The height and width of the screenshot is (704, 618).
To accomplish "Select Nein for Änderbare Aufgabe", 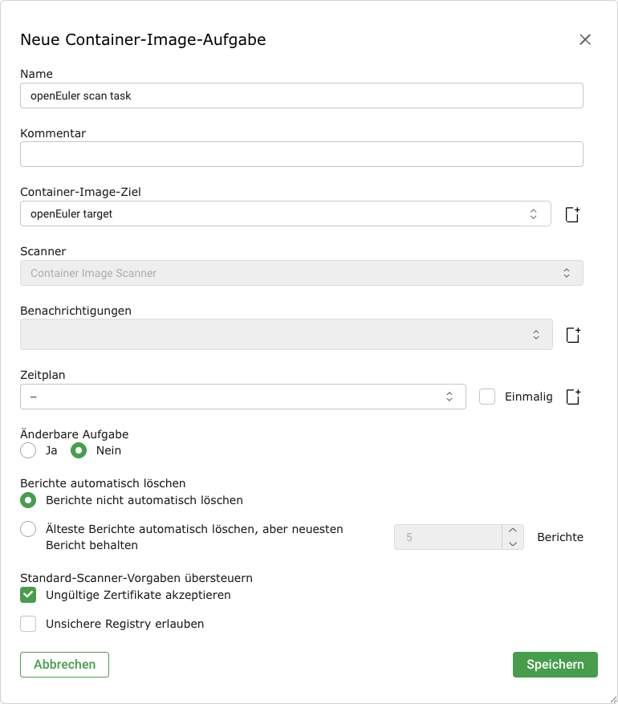I will (79, 450).
